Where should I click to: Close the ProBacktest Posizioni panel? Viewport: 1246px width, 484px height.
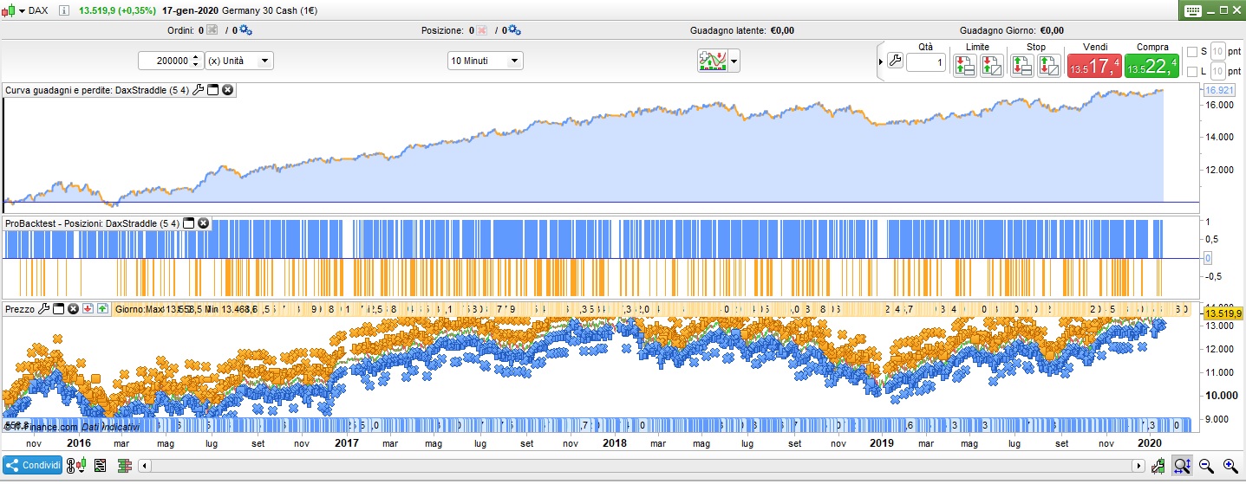click(x=204, y=223)
